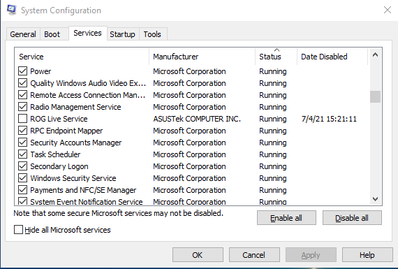398x269 pixels.
Task: Enable the ROG Live Service checkbox
Action: point(22,119)
